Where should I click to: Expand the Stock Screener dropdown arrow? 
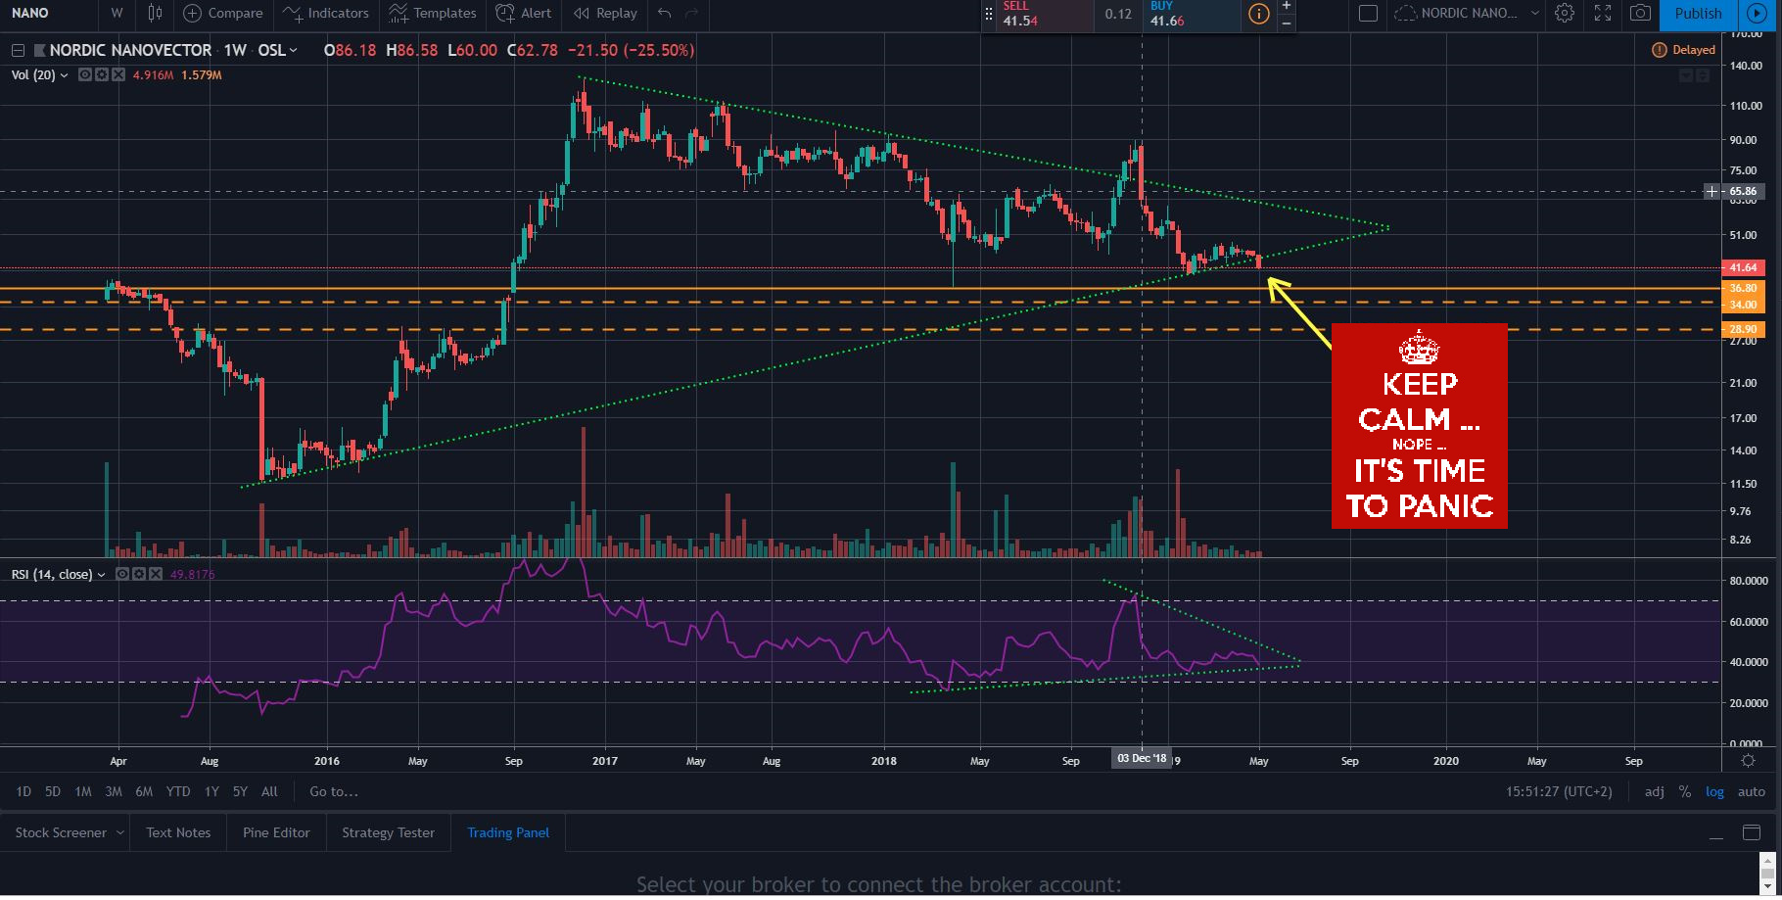(x=120, y=832)
